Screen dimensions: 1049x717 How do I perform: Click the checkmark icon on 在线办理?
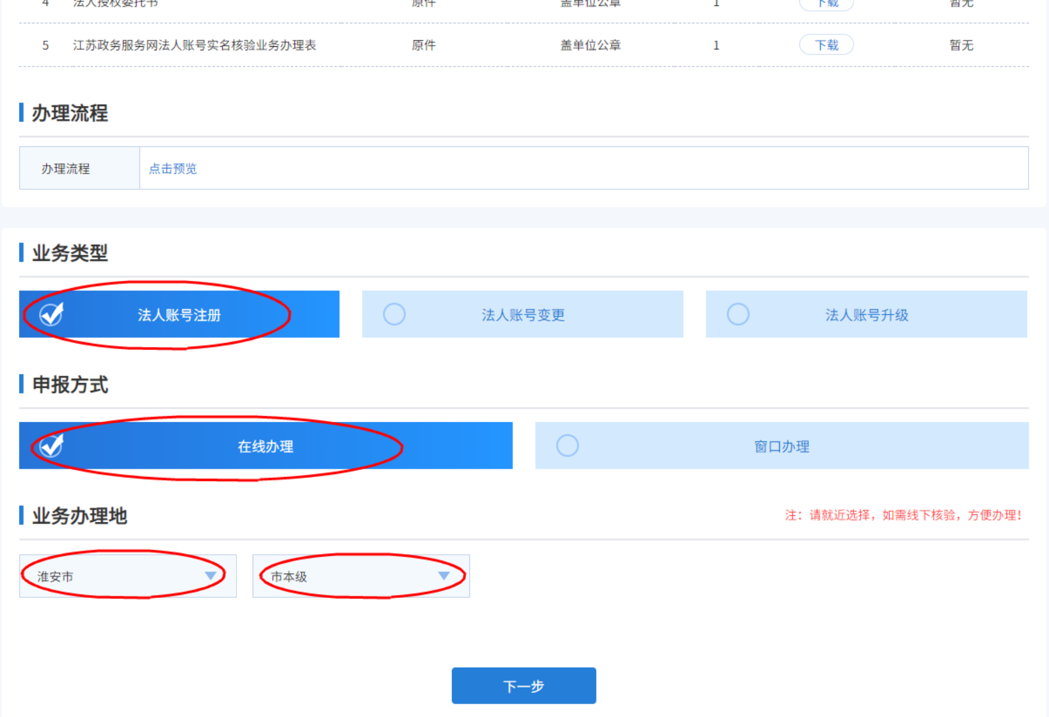click(x=51, y=445)
